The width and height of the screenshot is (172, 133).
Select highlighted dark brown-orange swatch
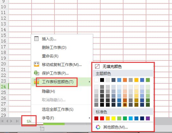125,105
